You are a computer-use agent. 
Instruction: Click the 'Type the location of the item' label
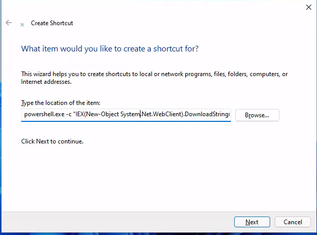tap(61, 103)
